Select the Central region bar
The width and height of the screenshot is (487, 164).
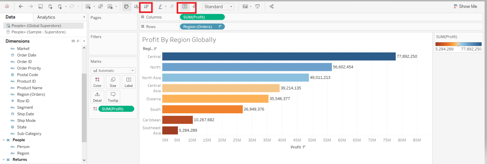click(279, 57)
